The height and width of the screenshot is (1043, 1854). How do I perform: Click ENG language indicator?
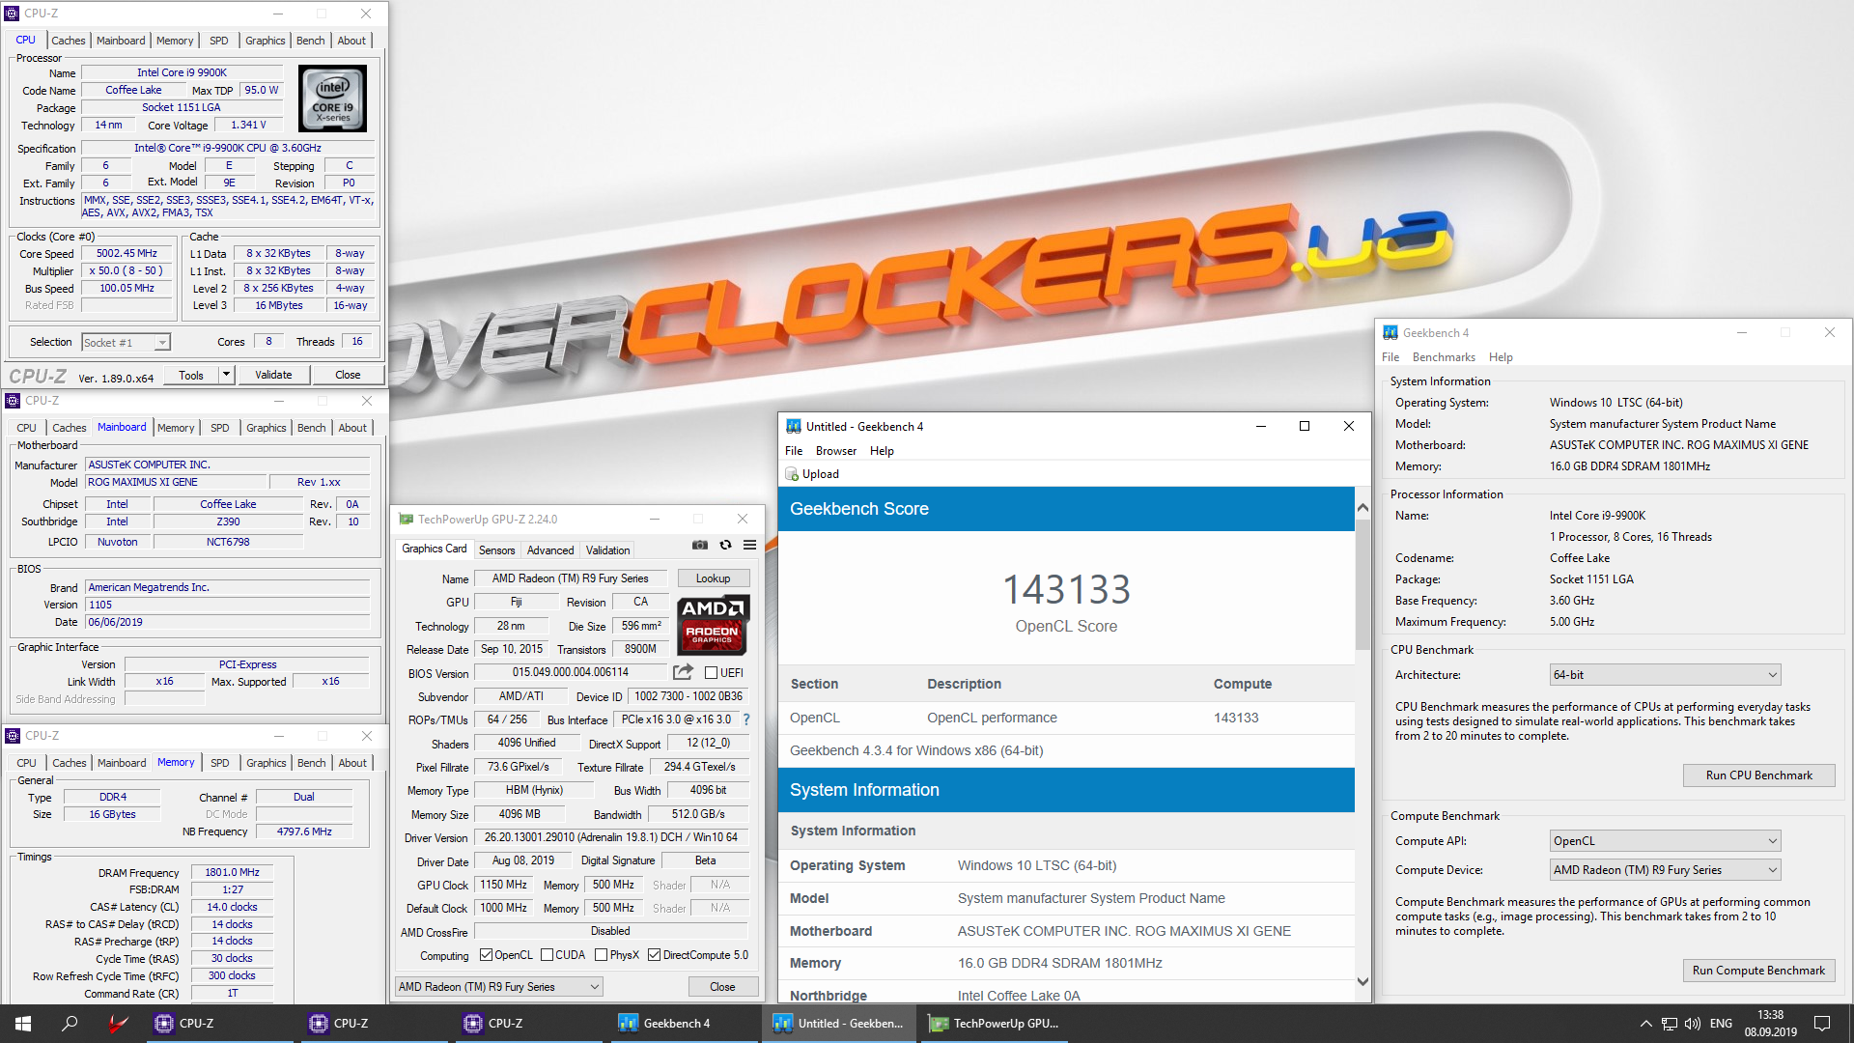pos(1721,1024)
